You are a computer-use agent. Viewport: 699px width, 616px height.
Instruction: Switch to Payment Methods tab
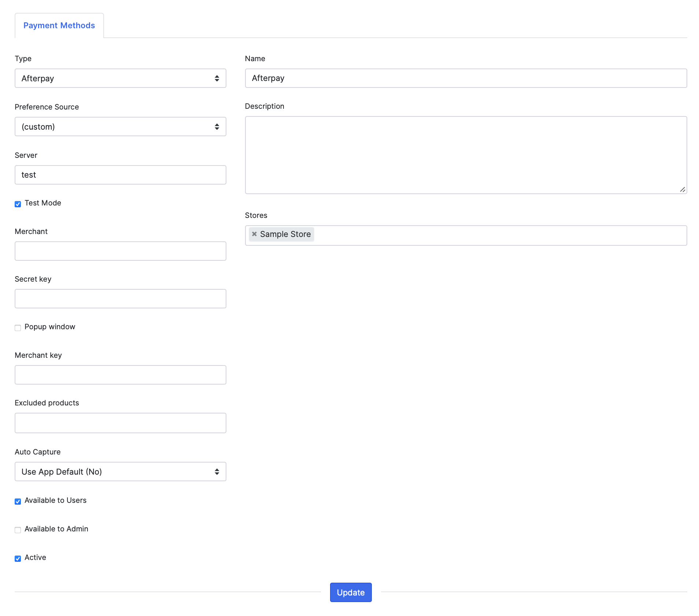pos(59,26)
